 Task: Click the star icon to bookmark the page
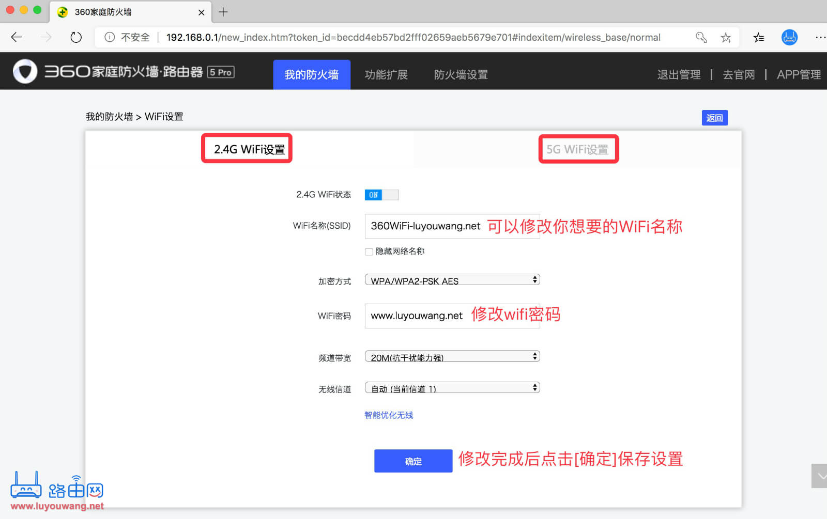click(x=726, y=37)
